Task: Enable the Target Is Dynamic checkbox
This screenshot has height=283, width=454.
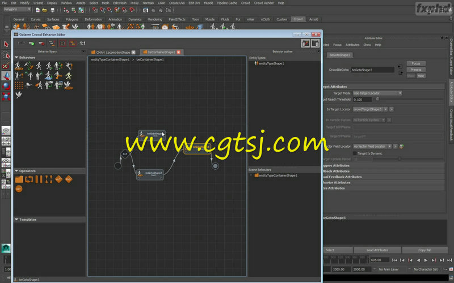Action: [355, 153]
